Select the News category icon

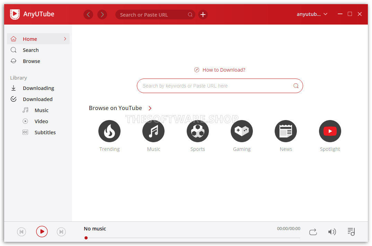[286, 131]
